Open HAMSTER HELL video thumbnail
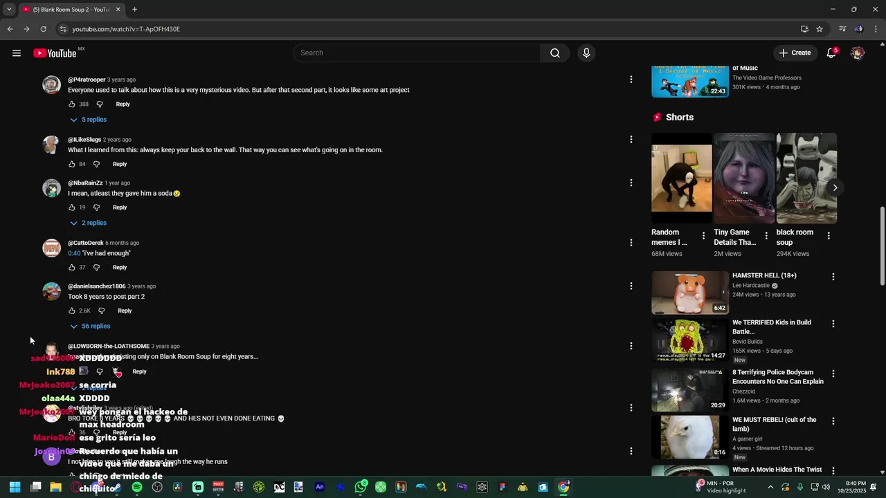Viewport: 886px width, 498px height. pyautogui.click(x=690, y=293)
